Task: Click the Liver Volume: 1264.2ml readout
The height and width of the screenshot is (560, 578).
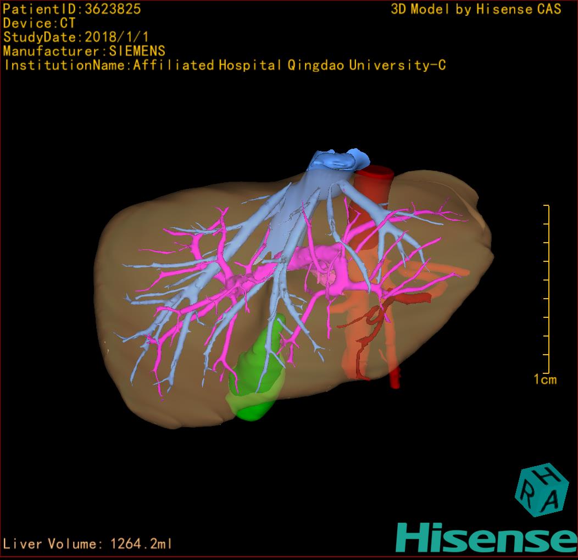Action: [x=87, y=544]
